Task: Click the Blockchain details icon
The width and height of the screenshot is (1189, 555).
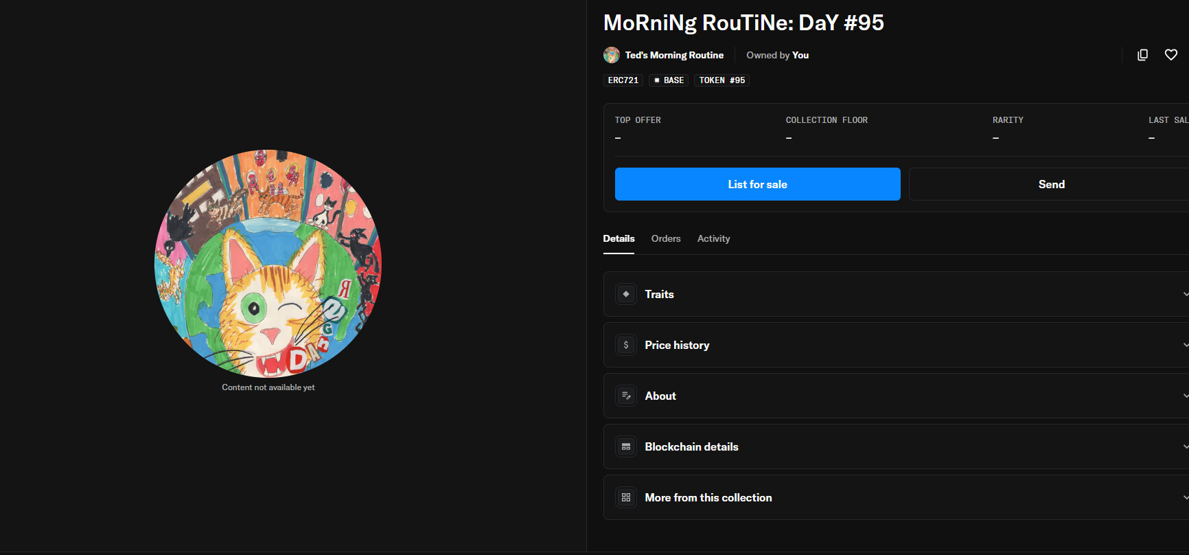Action: coord(626,446)
